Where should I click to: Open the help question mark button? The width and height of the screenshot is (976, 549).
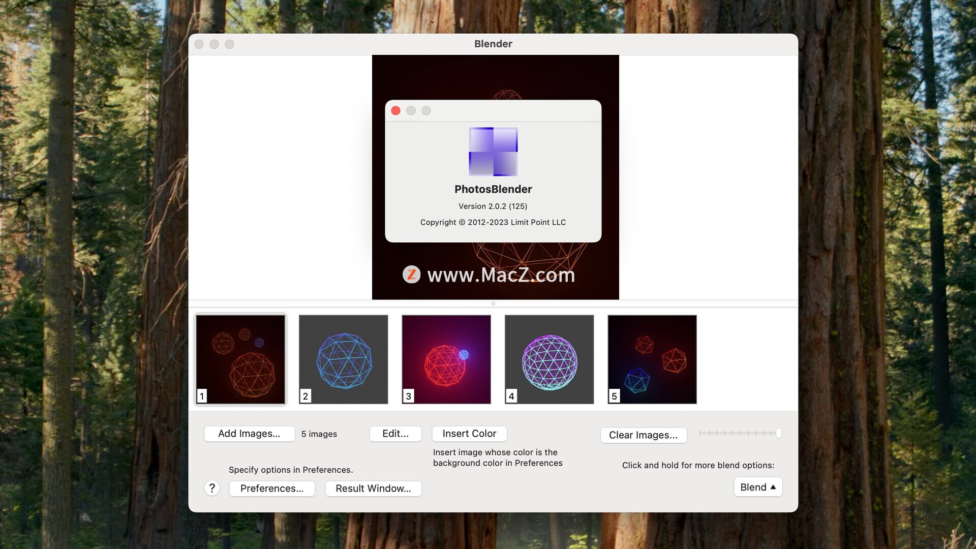click(x=212, y=489)
